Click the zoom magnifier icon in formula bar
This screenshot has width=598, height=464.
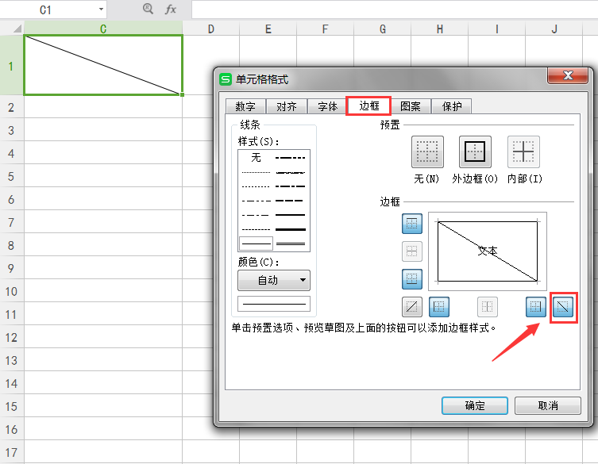coord(148,9)
